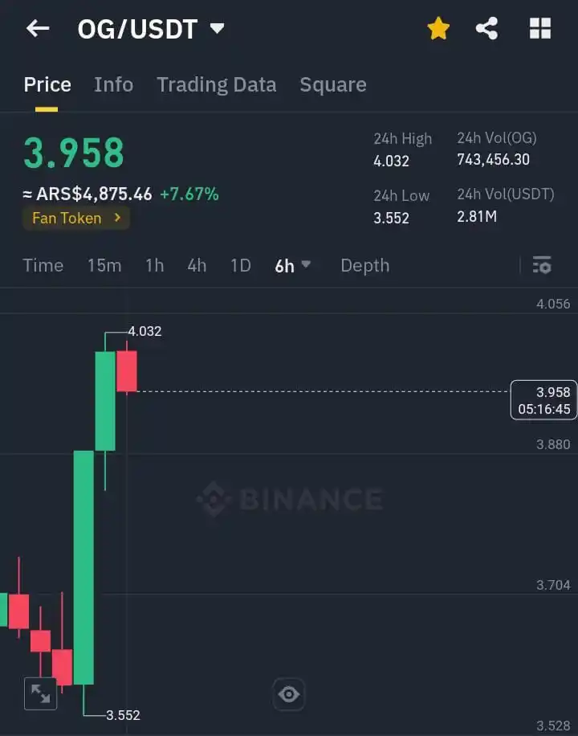Image resolution: width=578 pixels, height=736 pixels.
Task: Expand chart to fullscreen with arrows icon
Action: (40, 693)
